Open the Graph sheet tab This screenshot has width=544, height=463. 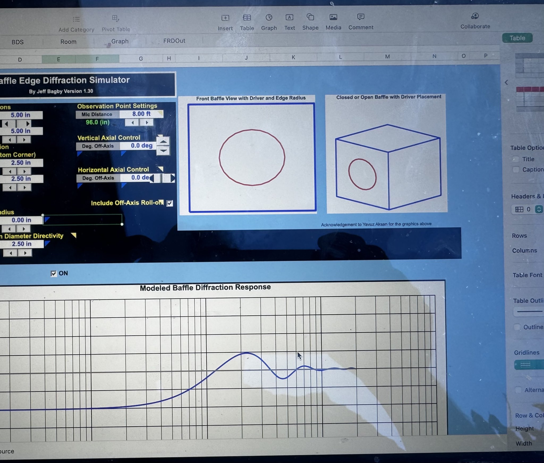point(120,41)
